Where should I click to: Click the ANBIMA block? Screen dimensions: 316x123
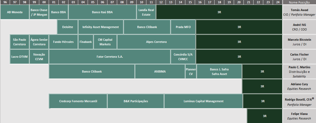pos(160,71)
